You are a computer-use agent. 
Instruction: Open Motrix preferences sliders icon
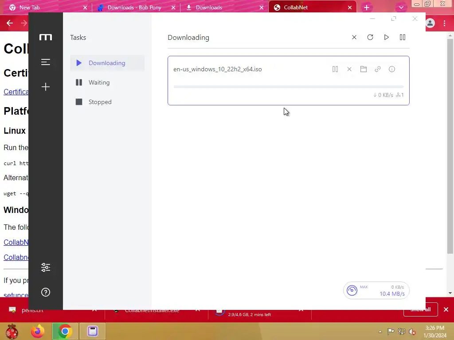[46, 267]
